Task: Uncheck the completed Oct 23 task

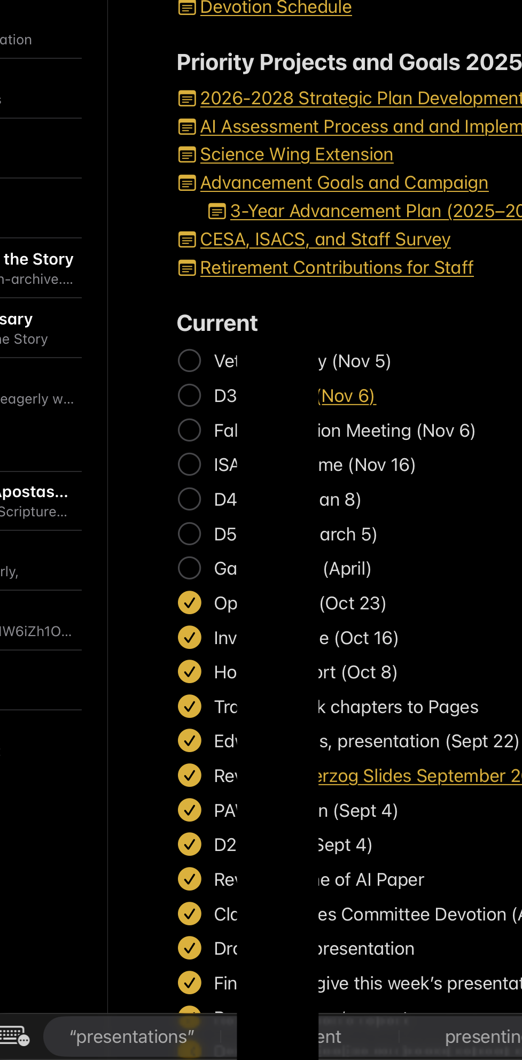Action: point(189,603)
